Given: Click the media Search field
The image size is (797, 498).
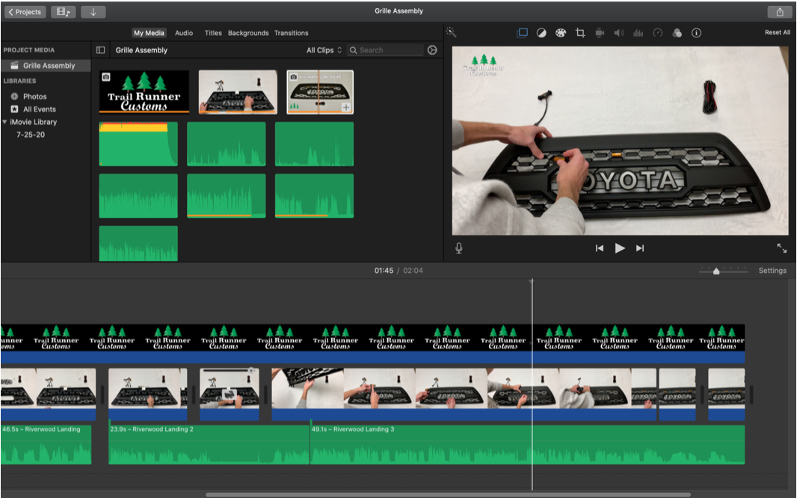Looking at the screenshot, I should pyautogui.click(x=385, y=50).
